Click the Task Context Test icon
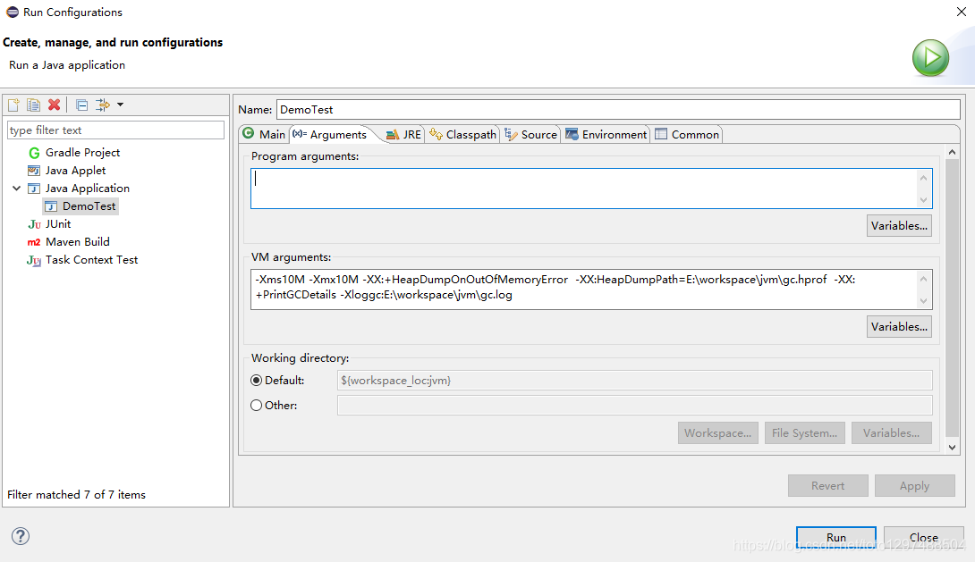975x562 pixels. [x=34, y=260]
